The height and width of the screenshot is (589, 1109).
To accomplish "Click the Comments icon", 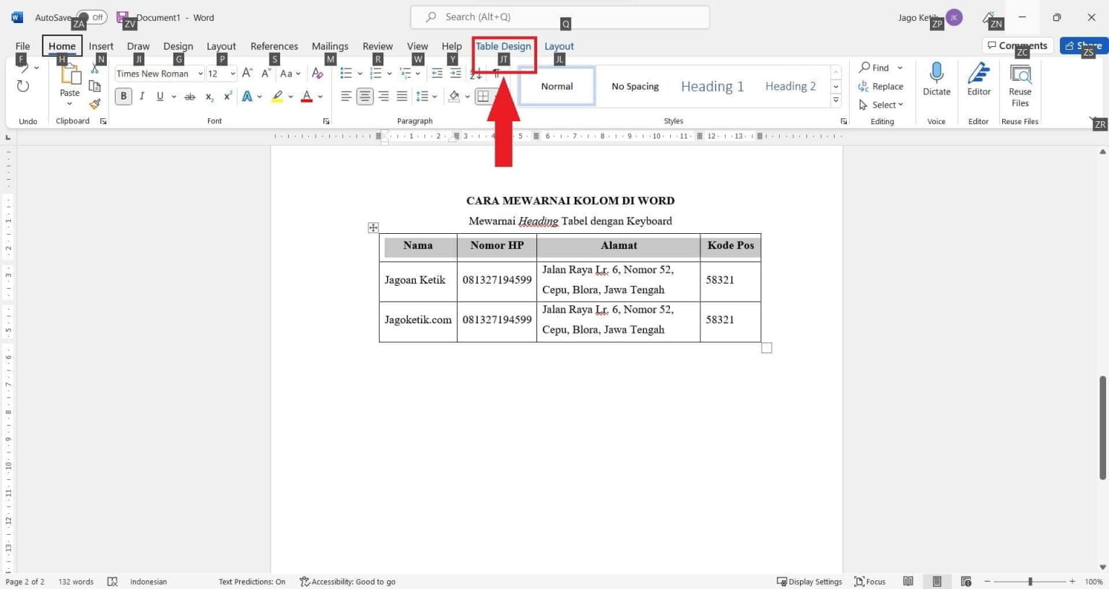I will click(1018, 45).
